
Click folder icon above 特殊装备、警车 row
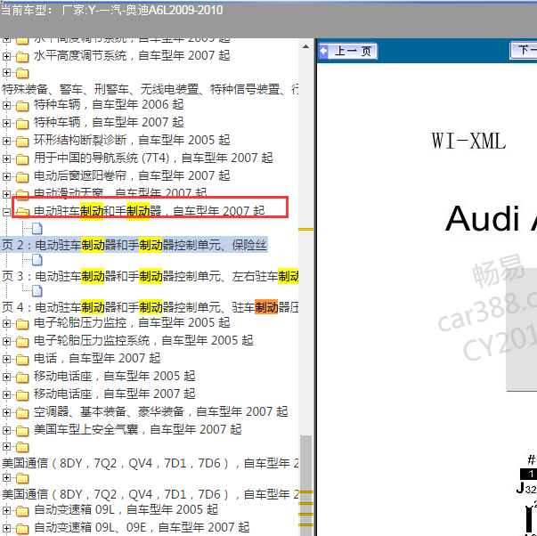click(x=22, y=73)
